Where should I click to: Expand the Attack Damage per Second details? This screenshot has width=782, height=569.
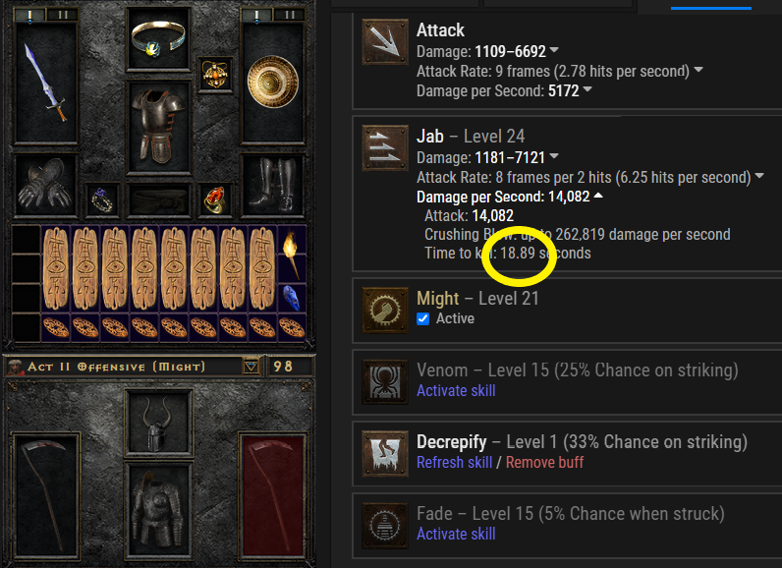(x=587, y=89)
